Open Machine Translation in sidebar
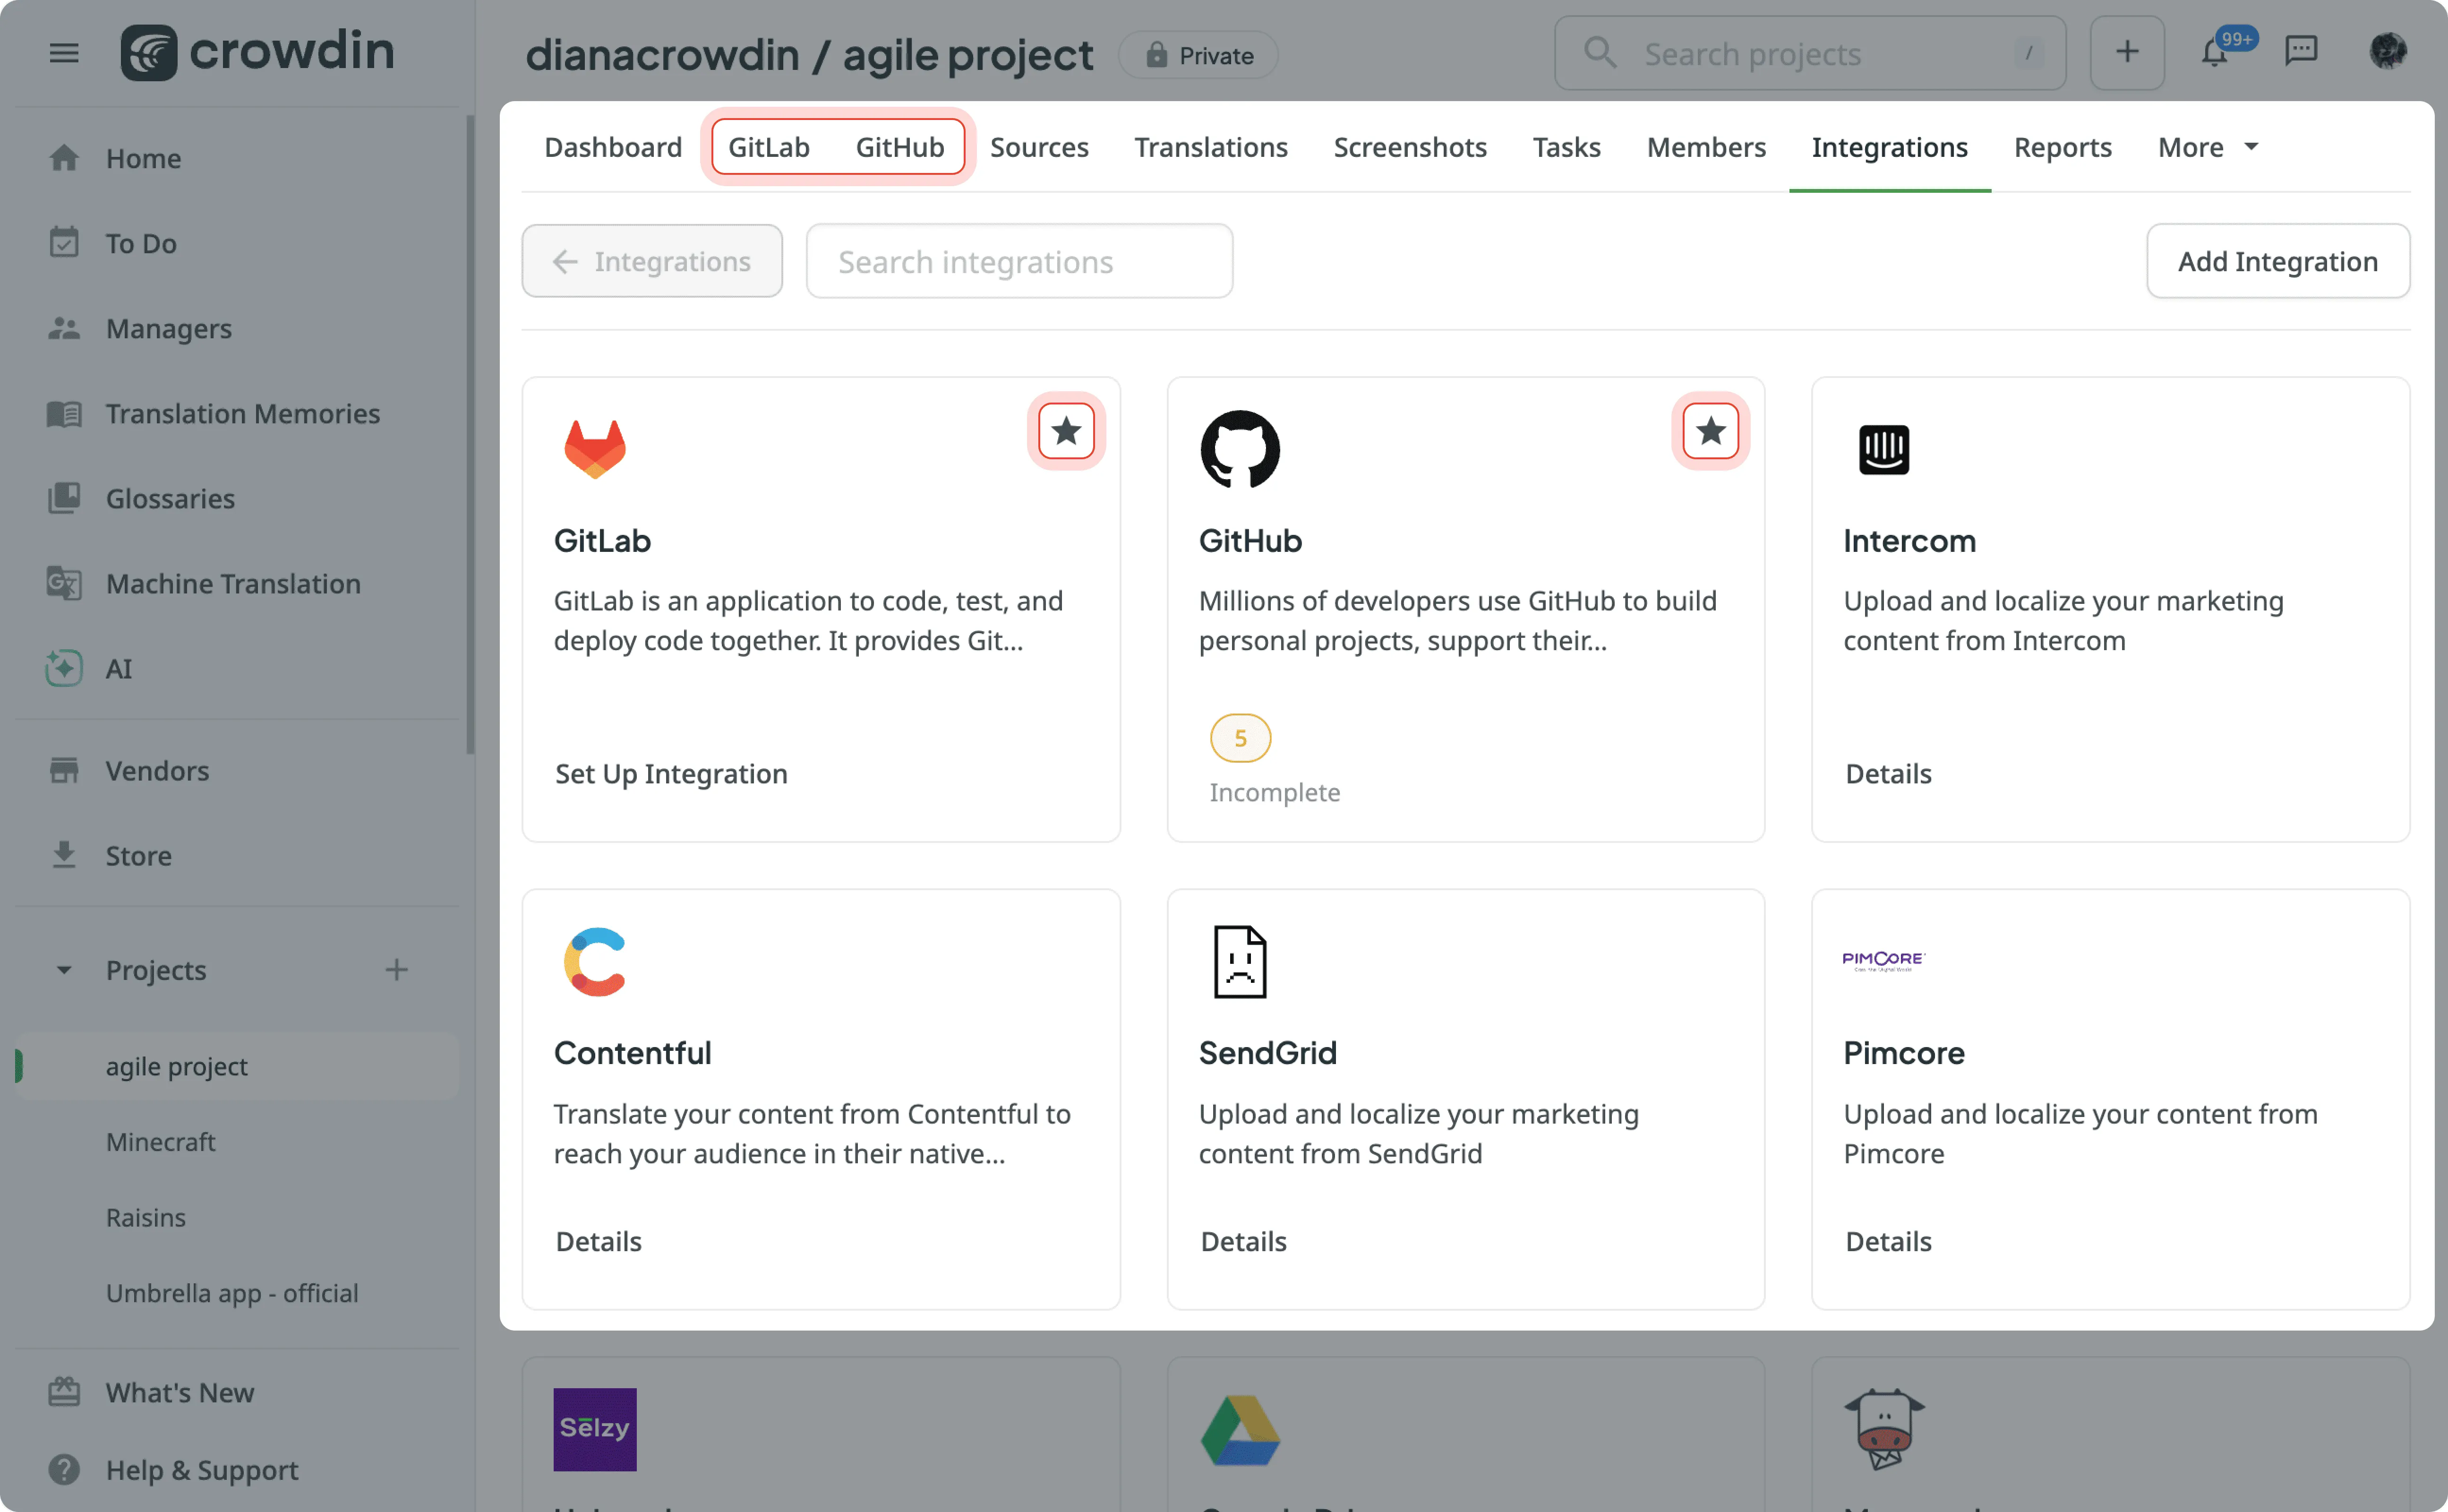 click(x=233, y=583)
